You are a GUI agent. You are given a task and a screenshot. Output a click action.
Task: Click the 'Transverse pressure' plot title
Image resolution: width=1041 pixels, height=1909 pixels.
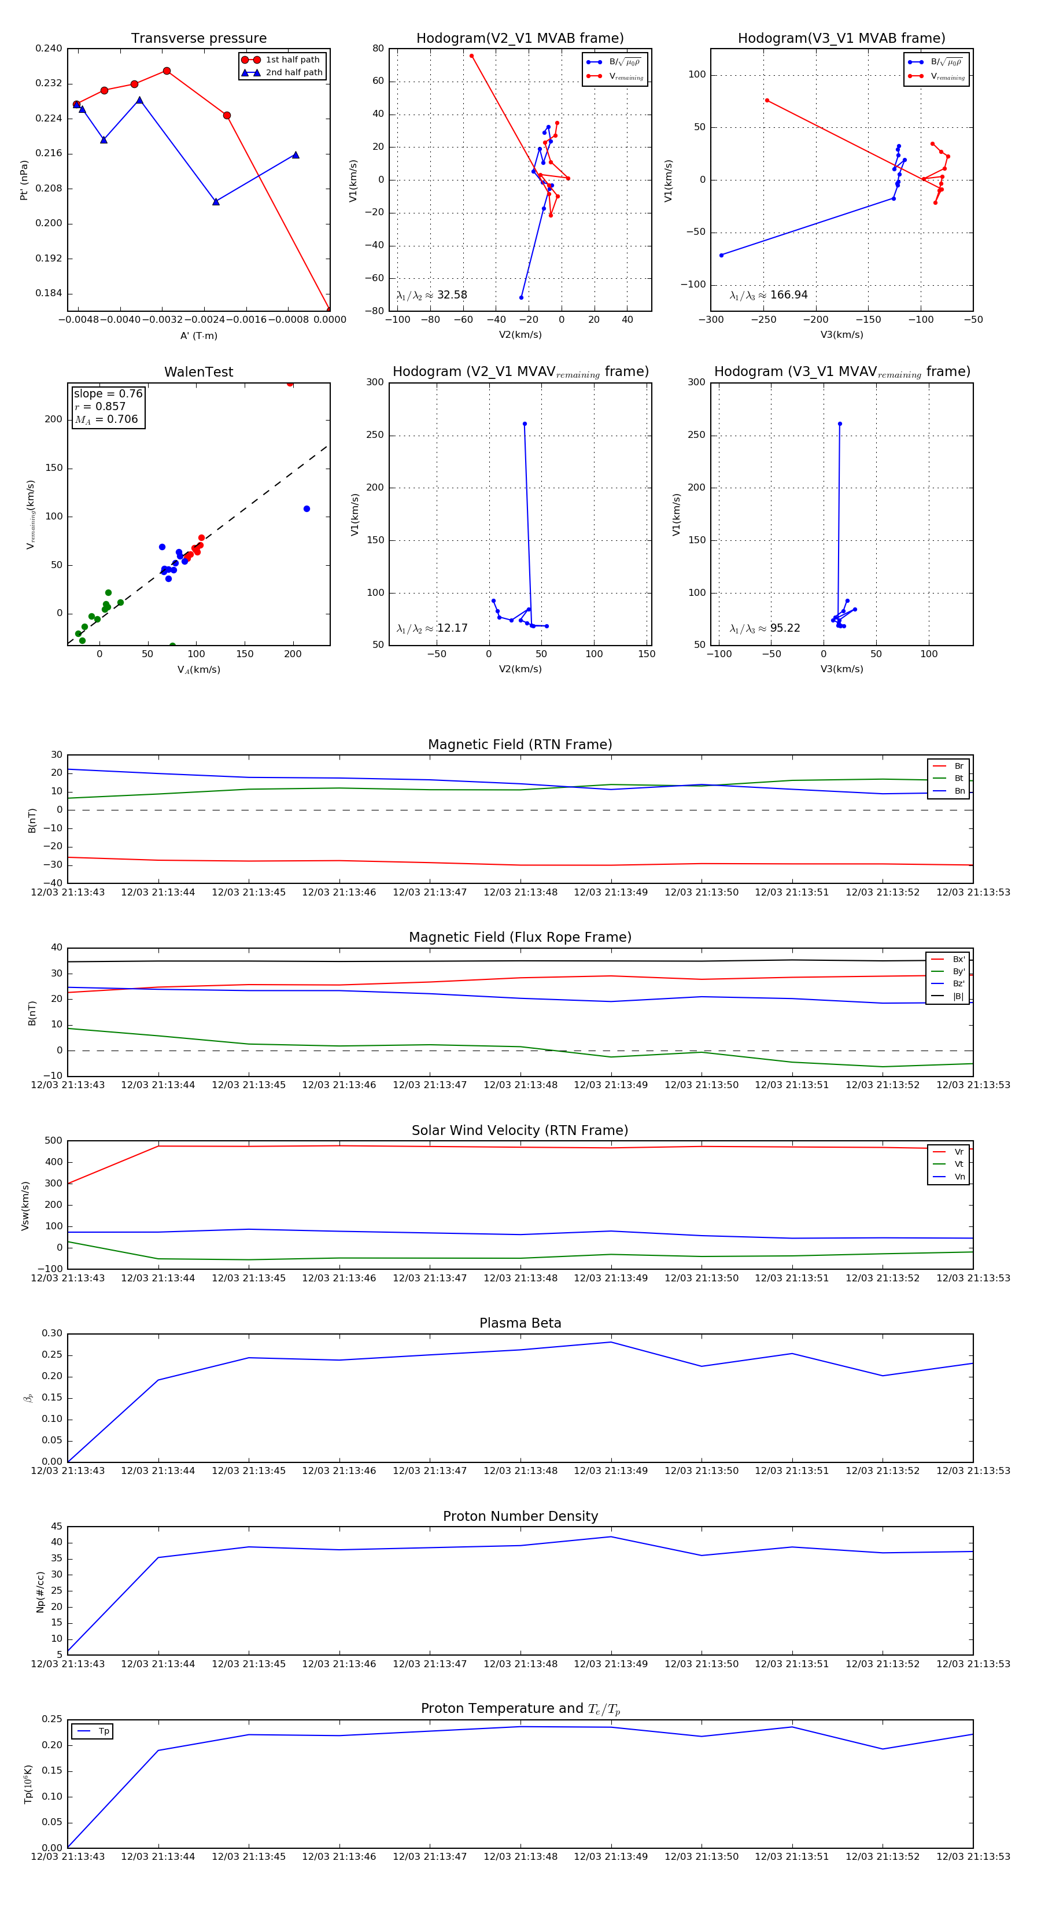tap(198, 39)
